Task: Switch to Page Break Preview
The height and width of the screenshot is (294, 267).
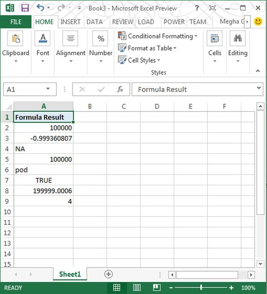Action: (x=157, y=287)
